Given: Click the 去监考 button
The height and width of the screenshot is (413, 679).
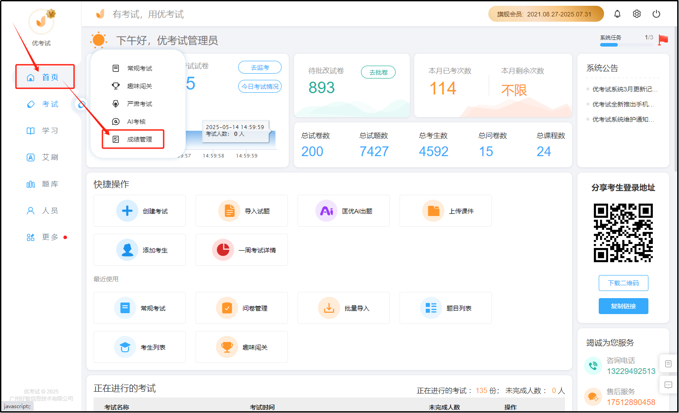Looking at the screenshot, I should coord(260,67).
